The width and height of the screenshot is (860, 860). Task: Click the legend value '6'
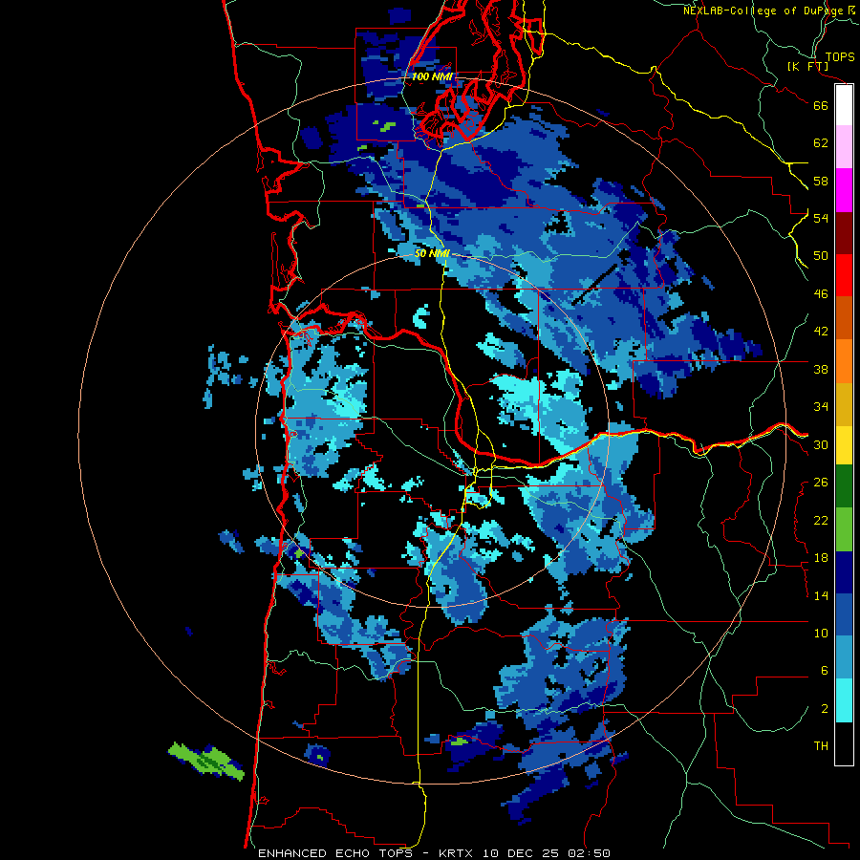coord(825,671)
